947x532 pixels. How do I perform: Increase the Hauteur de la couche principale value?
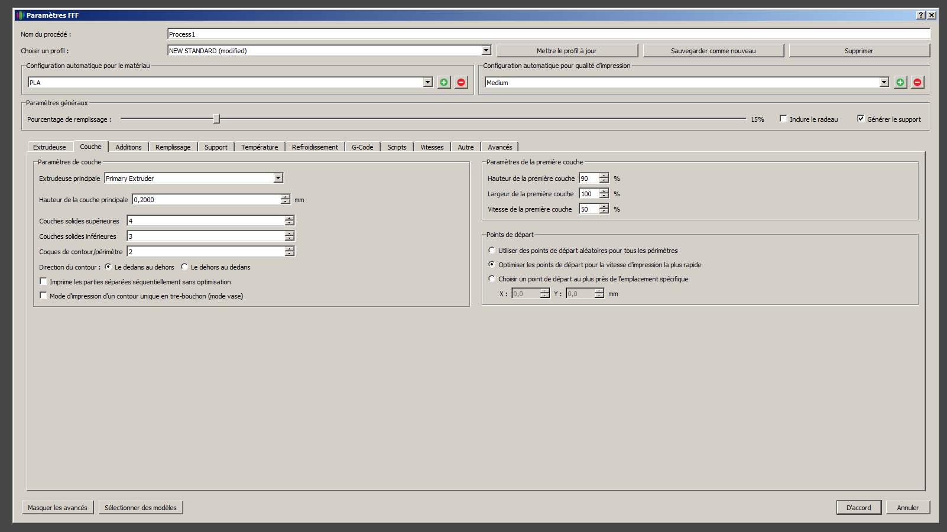click(x=286, y=197)
